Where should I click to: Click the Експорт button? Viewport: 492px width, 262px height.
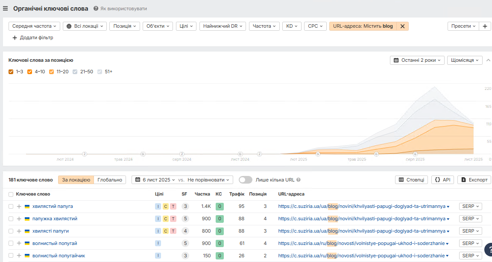coord(474,180)
